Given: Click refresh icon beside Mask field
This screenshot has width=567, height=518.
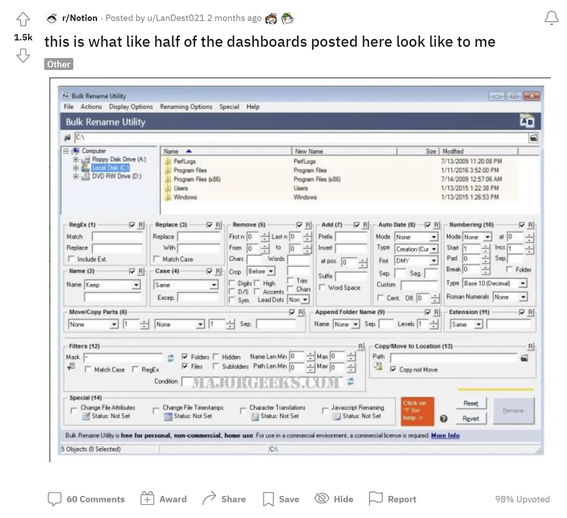Looking at the screenshot, I should (171, 358).
